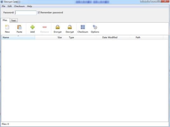The width and height of the screenshot is (170, 127).
Task: Click the Encrypt Care app icon in title bar
Action: coord(2,2)
